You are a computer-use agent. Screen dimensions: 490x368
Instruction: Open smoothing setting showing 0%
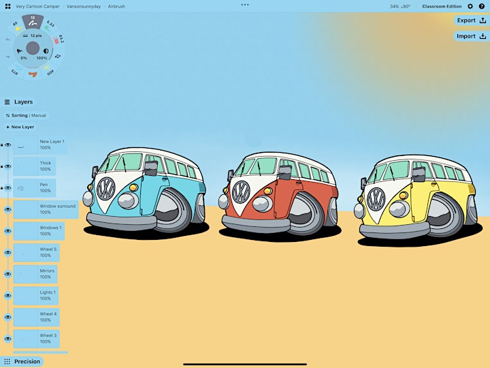click(21, 54)
